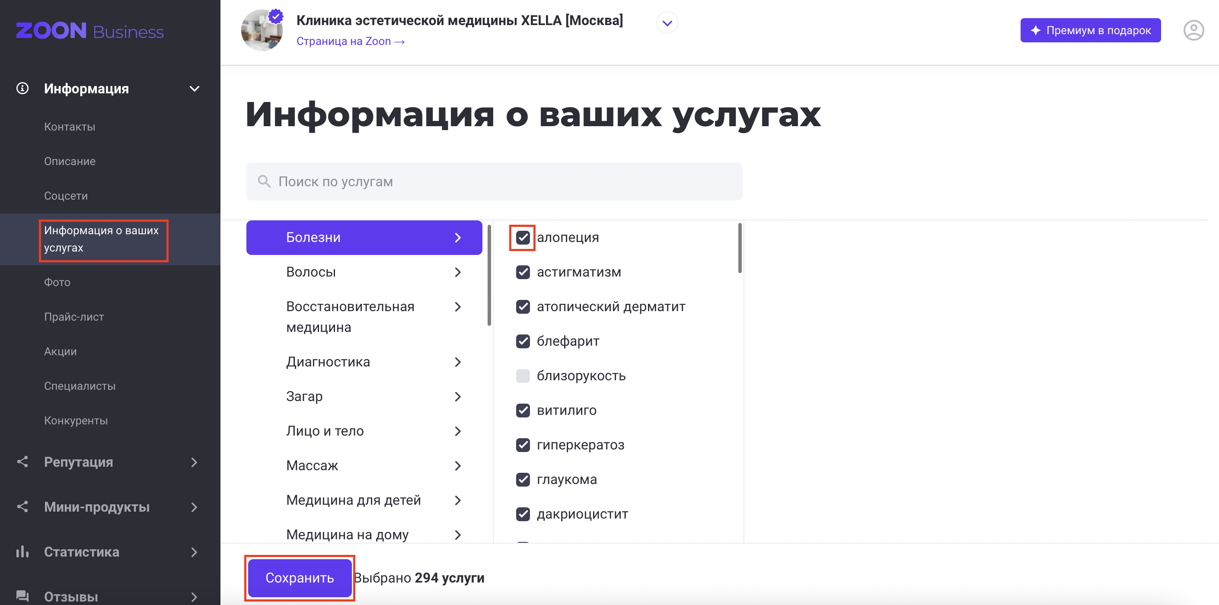Expand the Отзывы section chevron
Screen dimensions: 1219x605
pyautogui.click(x=194, y=597)
